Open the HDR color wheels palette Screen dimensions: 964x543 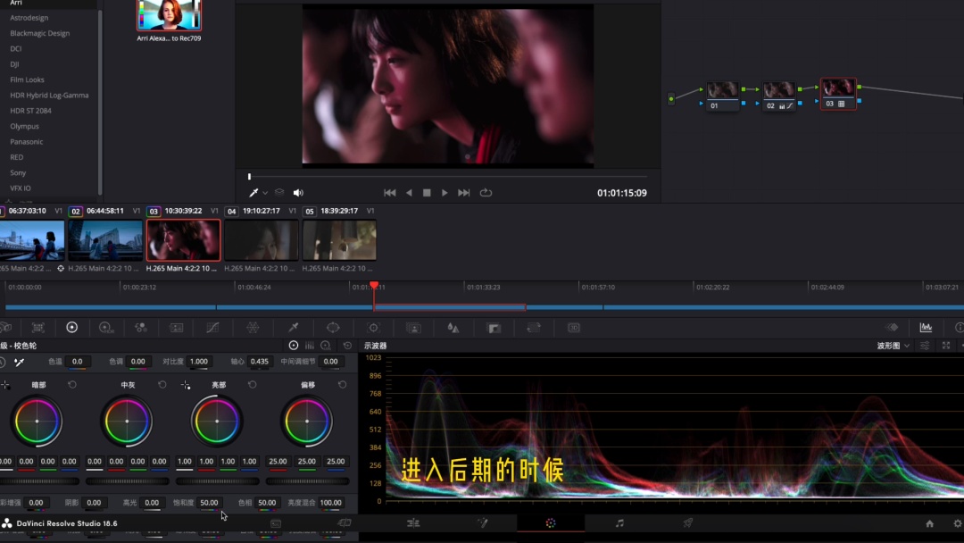[x=105, y=328]
